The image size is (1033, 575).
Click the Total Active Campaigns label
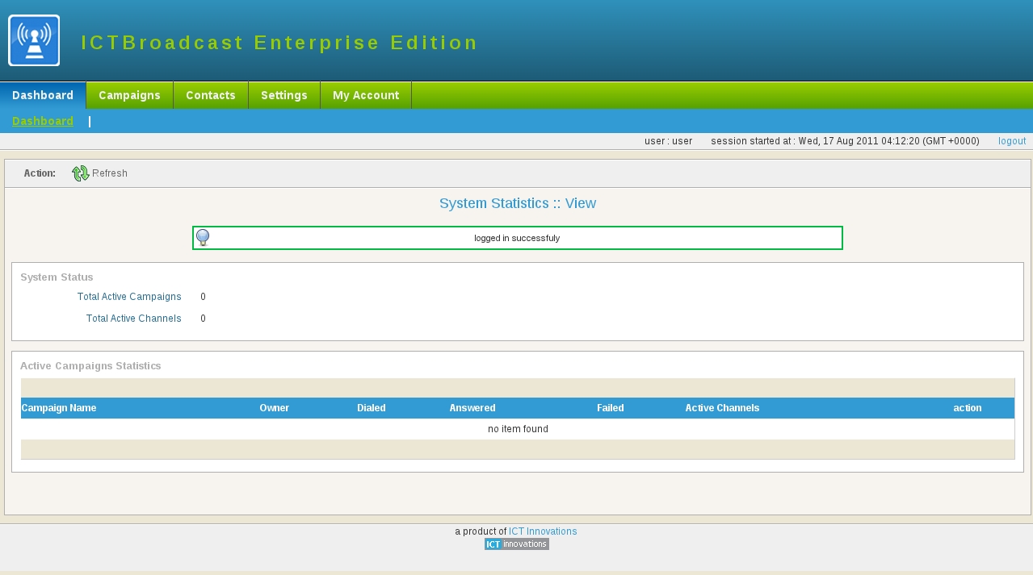(129, 297)
